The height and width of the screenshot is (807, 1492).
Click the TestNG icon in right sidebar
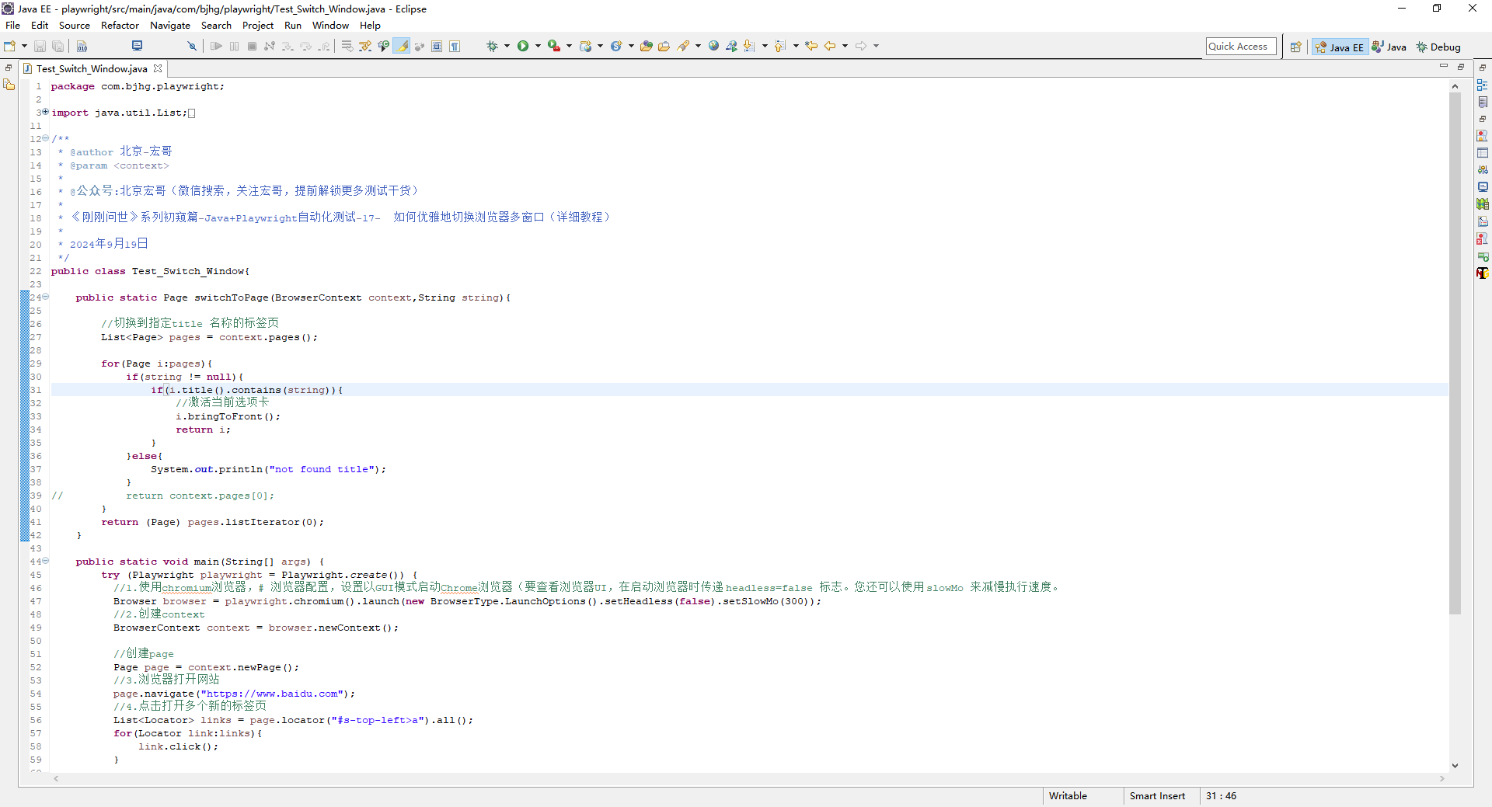pyautogui.click(x=1483, y=273)
